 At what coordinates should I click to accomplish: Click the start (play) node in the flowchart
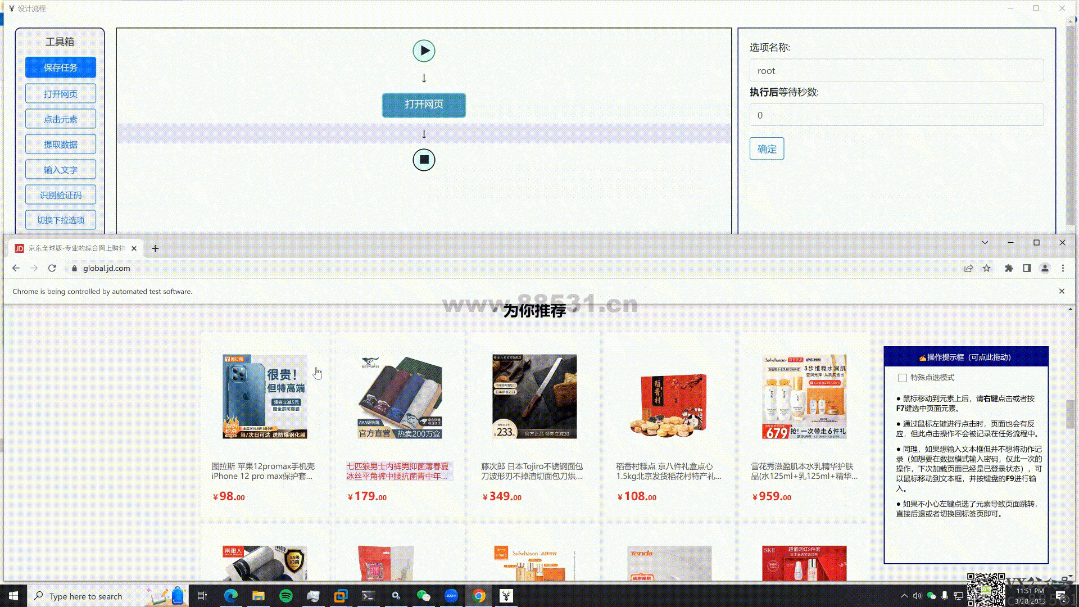[x=424, y=51]
